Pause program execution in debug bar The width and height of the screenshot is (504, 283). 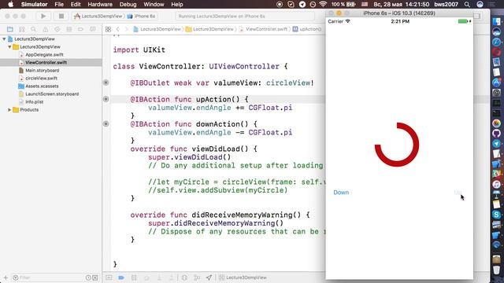134,277
